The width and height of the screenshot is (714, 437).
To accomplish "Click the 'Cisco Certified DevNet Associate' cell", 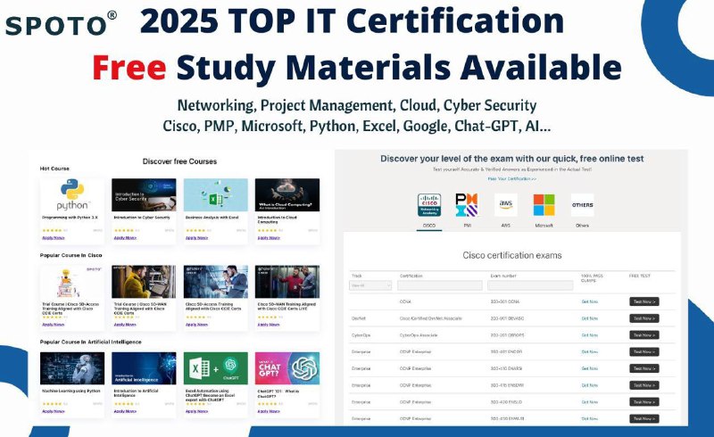I will coord(431,318).
